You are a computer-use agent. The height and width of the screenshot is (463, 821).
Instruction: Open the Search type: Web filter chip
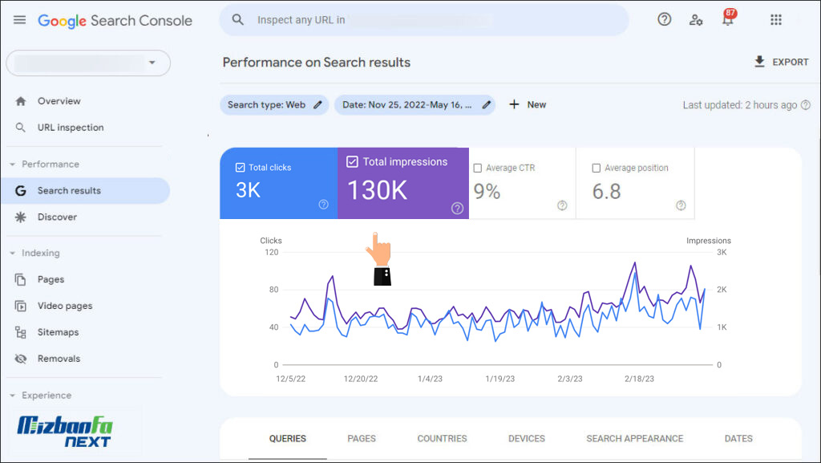[274, 105]
